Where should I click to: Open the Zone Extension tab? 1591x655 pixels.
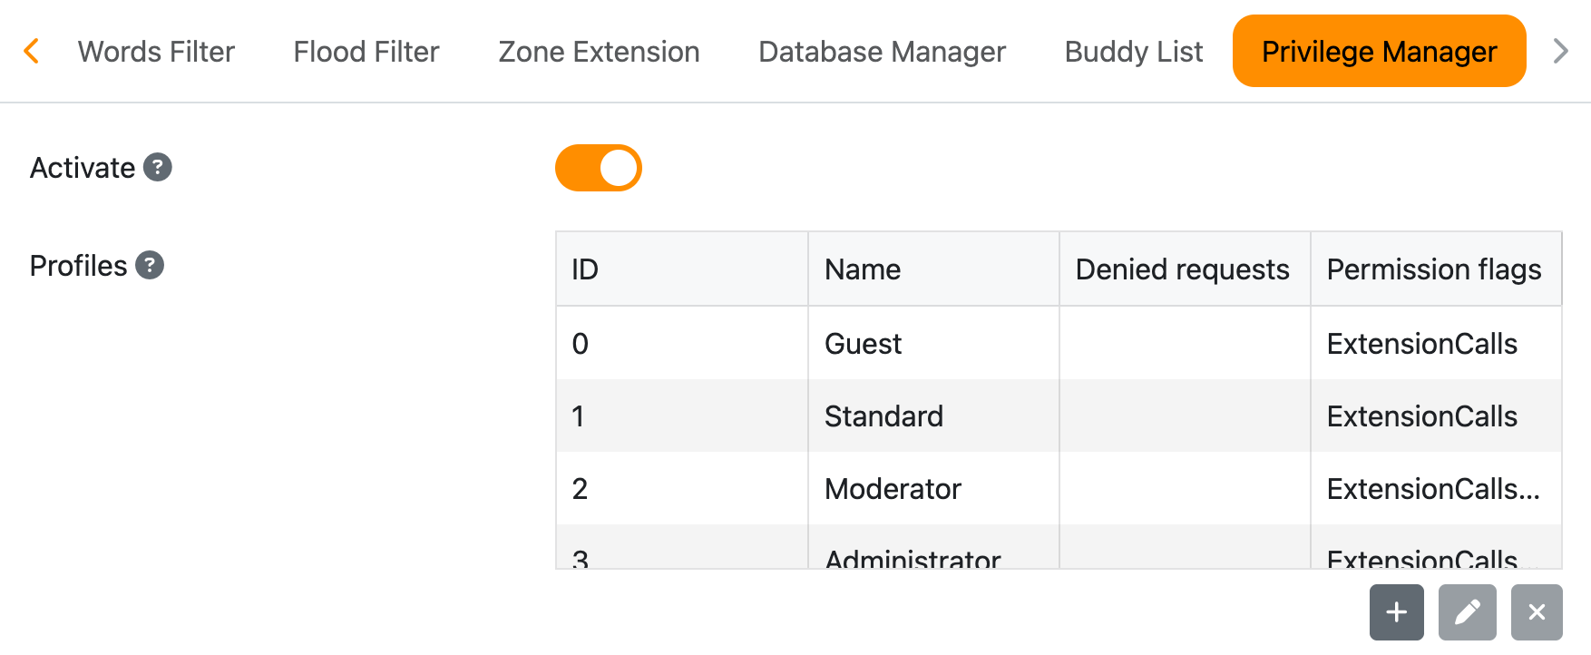point(599,52)
